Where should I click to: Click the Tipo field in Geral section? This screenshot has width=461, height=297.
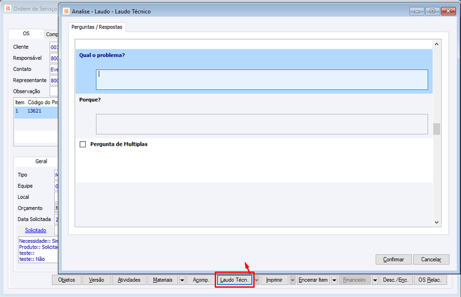(56, 175)
